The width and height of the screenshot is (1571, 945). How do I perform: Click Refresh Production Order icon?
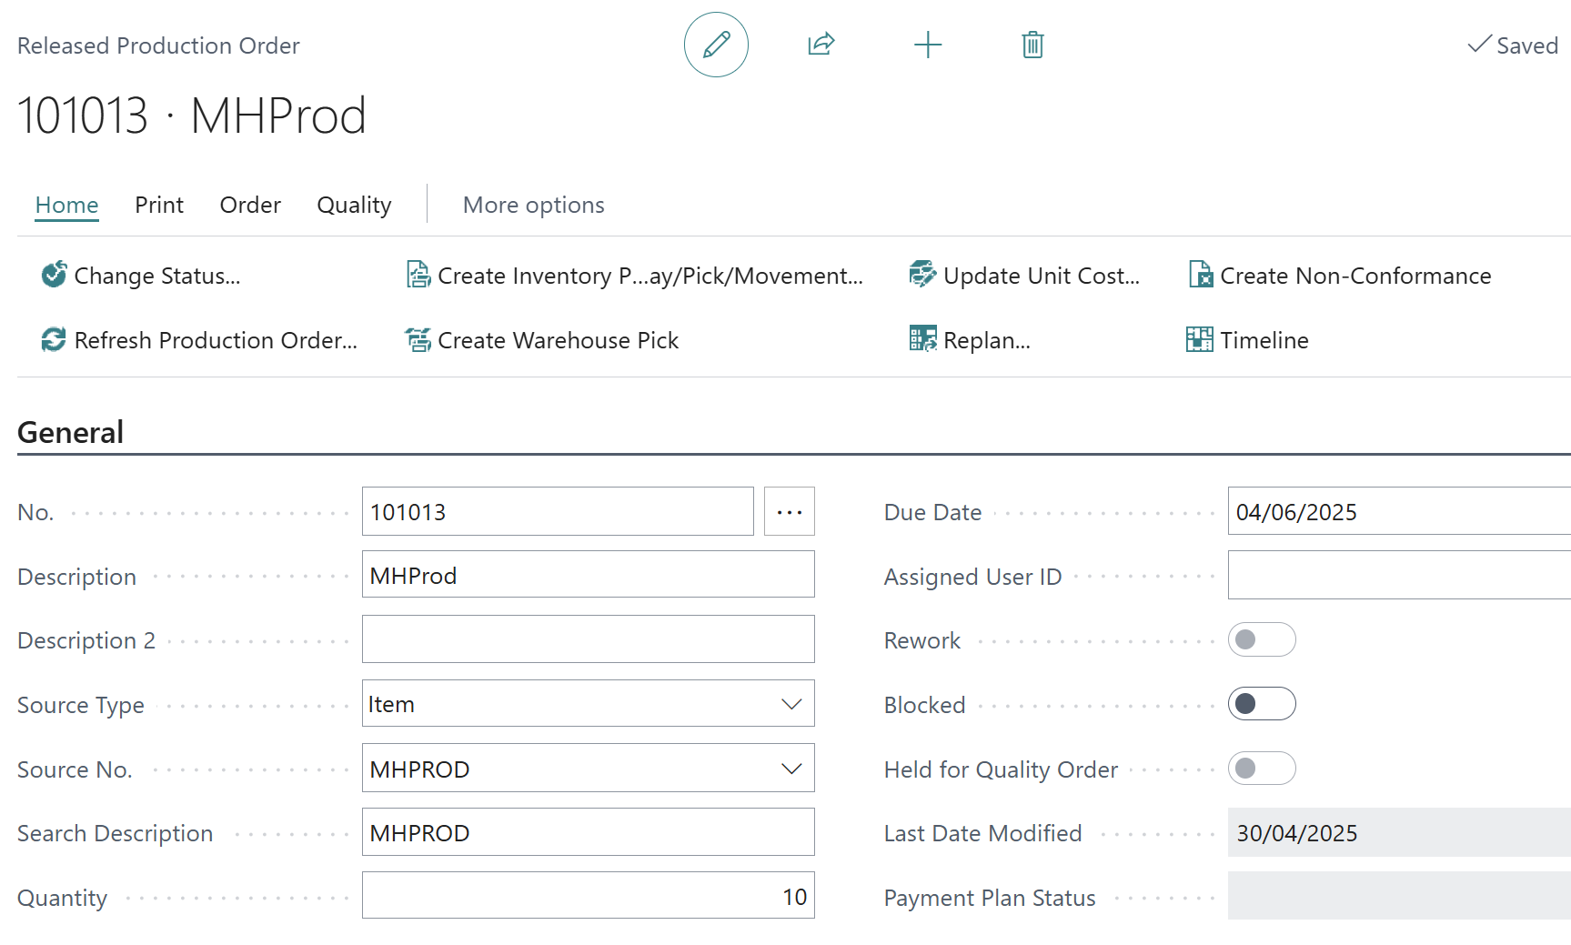(54, 339)
